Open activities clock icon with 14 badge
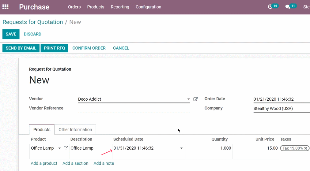Image resolution: width=310 pixels, height=171 pixels. point(273,6)
